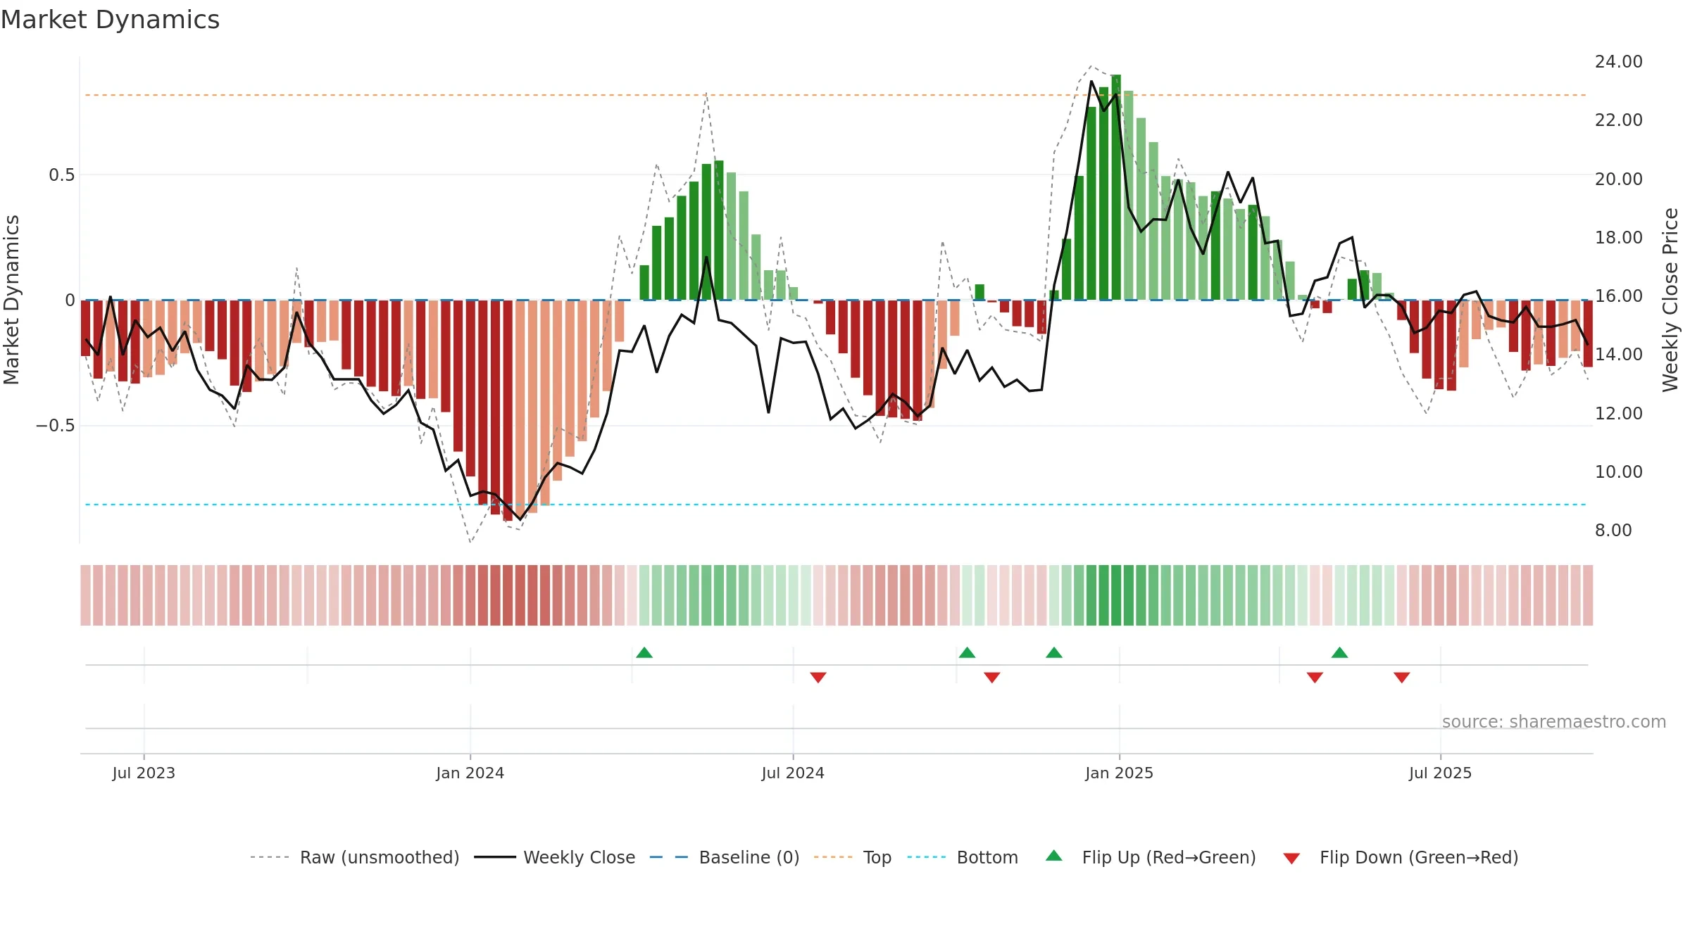The width and height of the screenshot is (1690, 950).
Task: Click the '12.00' right axis price label
Action: (1619, 414)
